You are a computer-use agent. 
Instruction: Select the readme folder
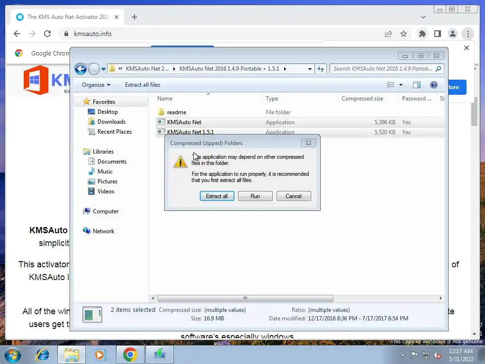pyautogui.click(x=177, y=112)
